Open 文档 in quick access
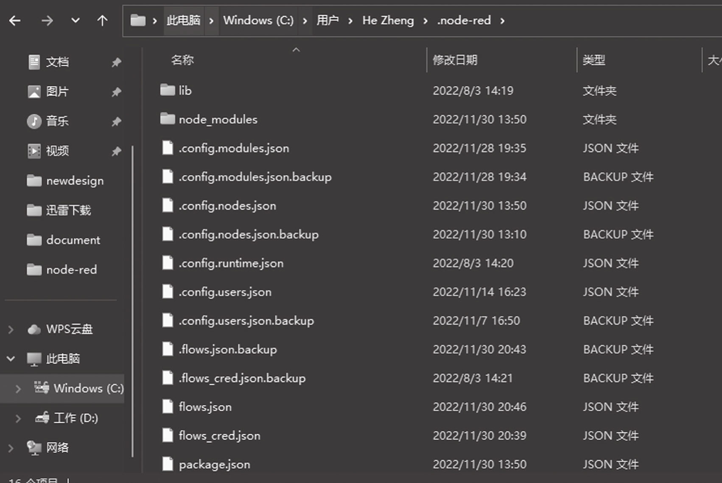This screenshot has height=483, width=722. pyautogui.click(x=57, y=62)
